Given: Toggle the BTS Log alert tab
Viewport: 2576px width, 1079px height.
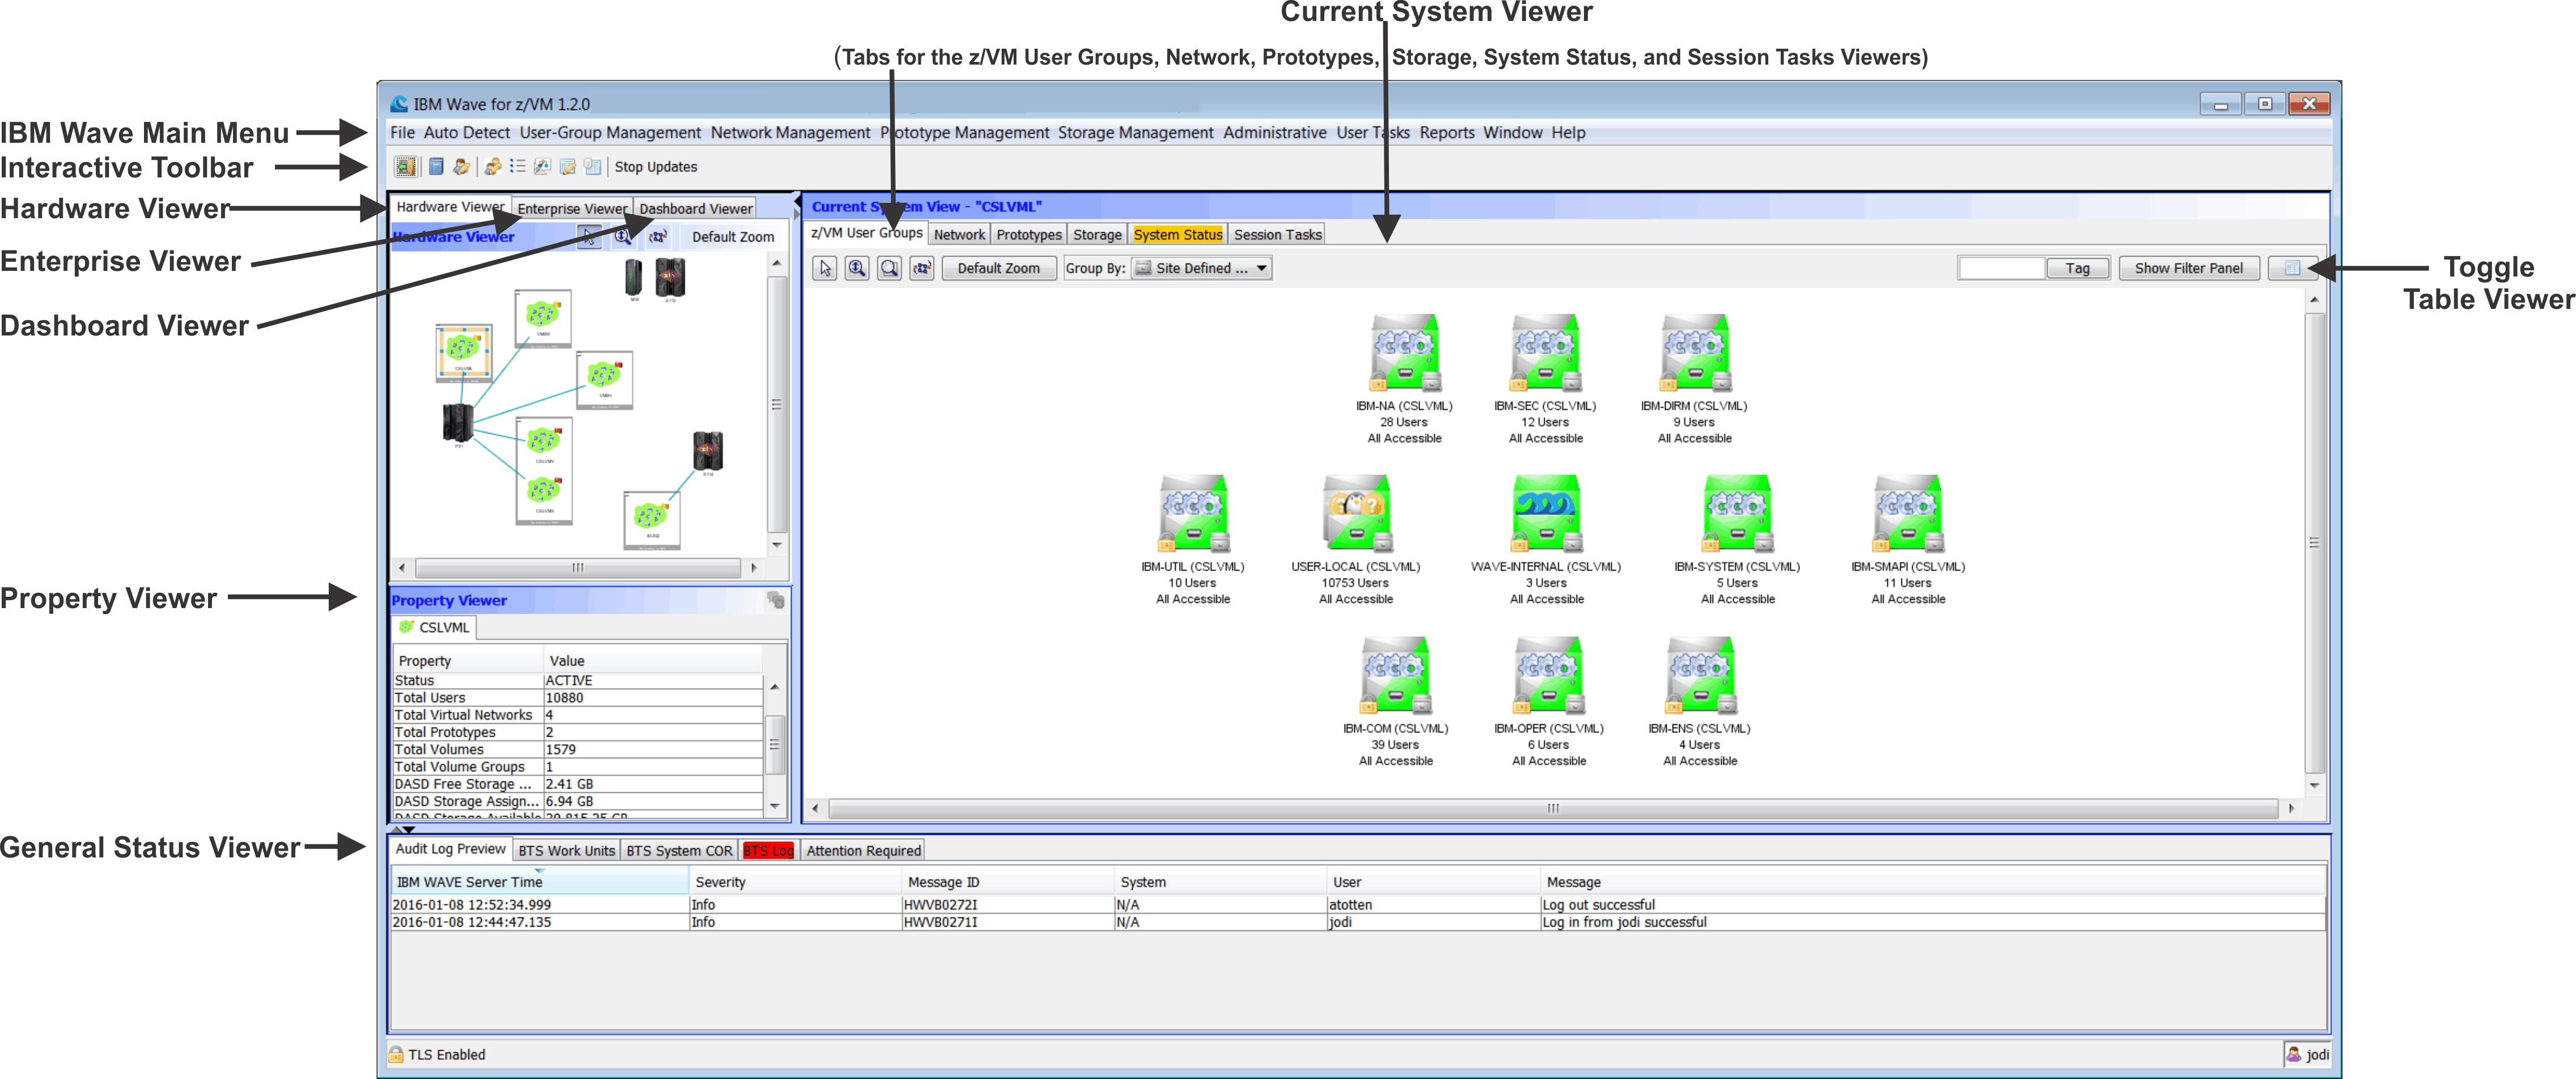Looking at the screenshot, I should click(x=768, y=849).
